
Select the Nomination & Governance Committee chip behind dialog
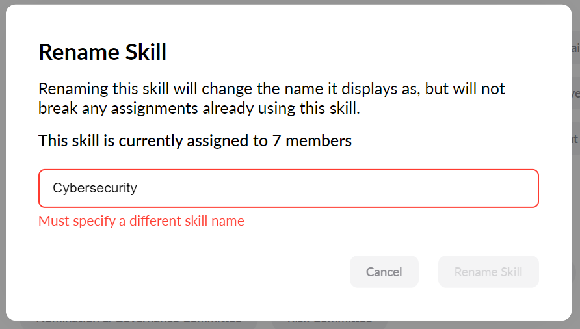[138, 322]
